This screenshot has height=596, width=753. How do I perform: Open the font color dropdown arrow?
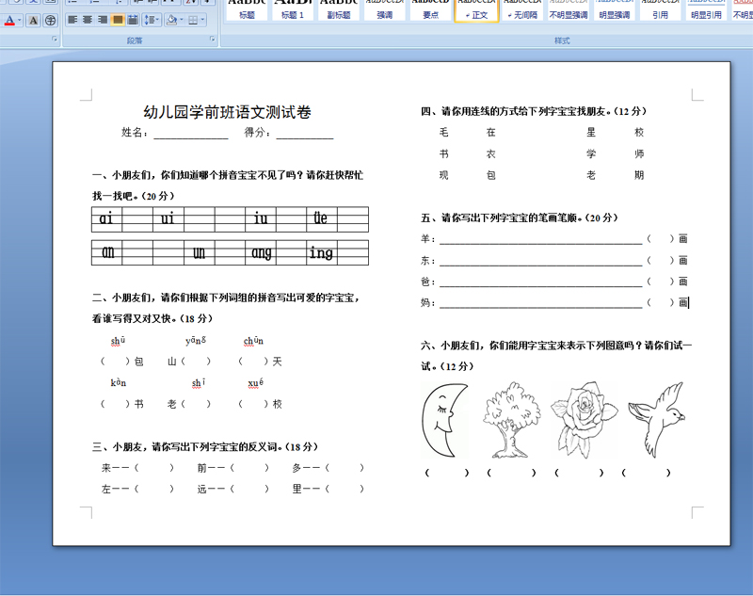(20, 20)
